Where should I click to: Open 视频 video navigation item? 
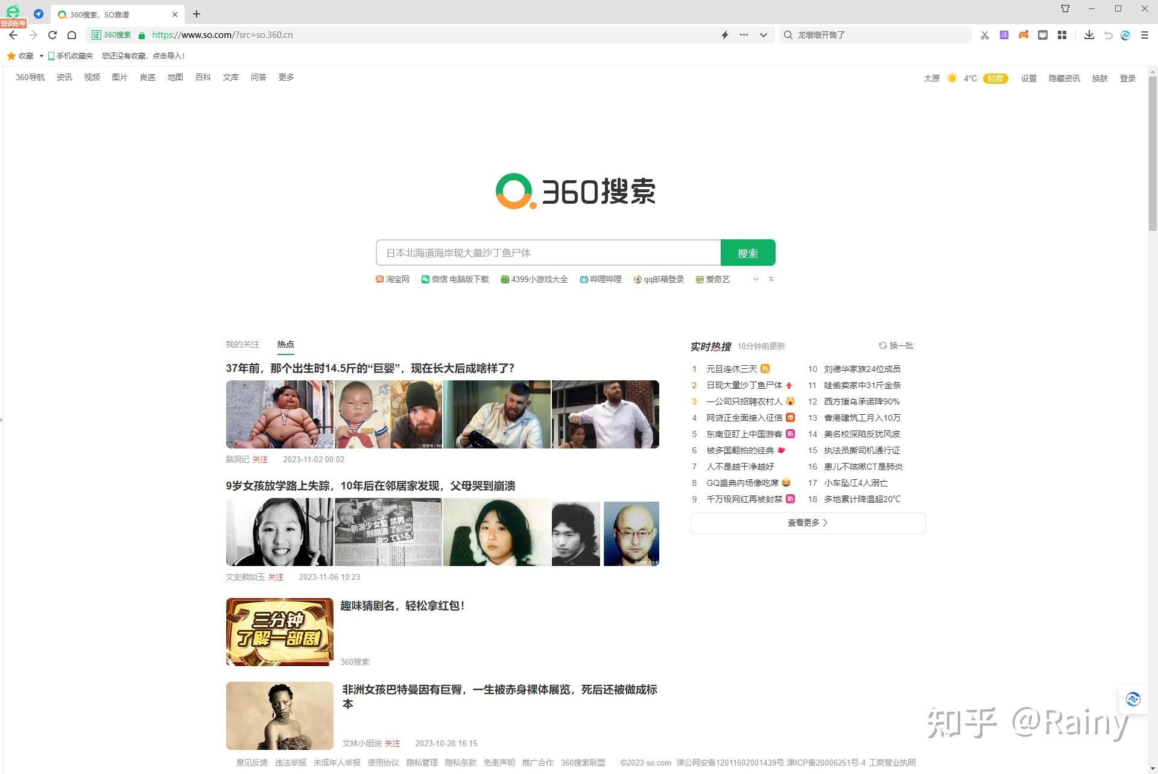click(x=92, y=77)
